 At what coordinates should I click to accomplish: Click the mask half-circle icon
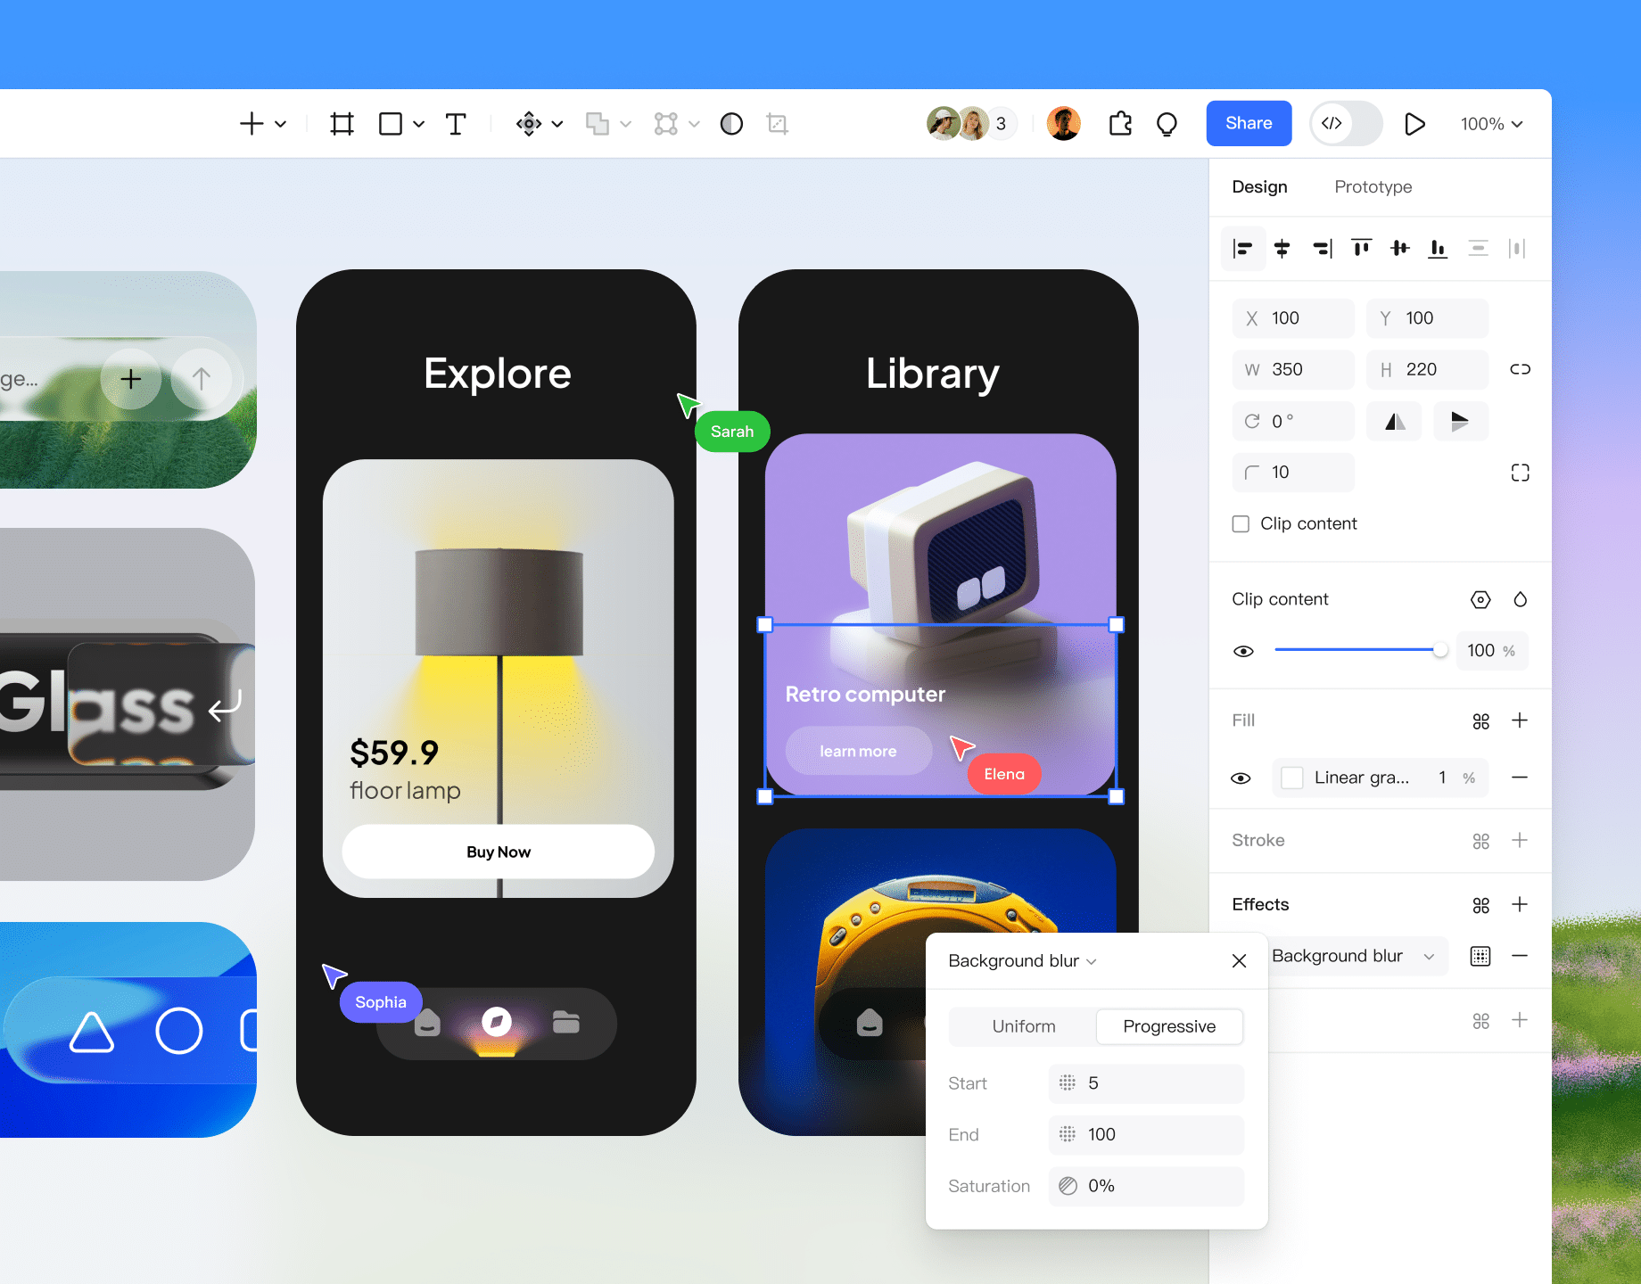click(x=731, y=124)
